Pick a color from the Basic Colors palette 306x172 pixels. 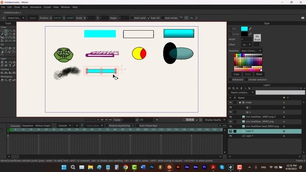248,63
